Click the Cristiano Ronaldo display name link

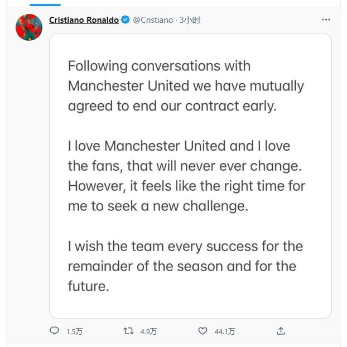coord(84,20)
